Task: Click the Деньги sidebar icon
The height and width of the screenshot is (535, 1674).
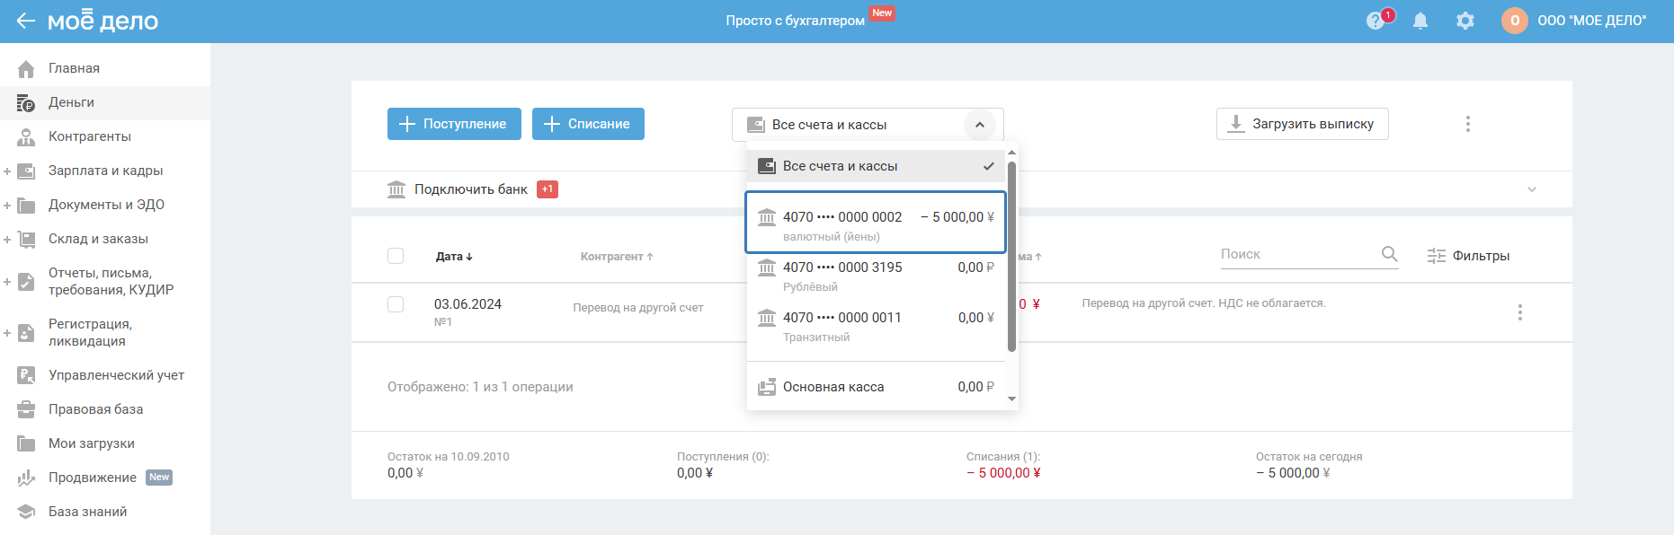Action: [x=26, y=103]
